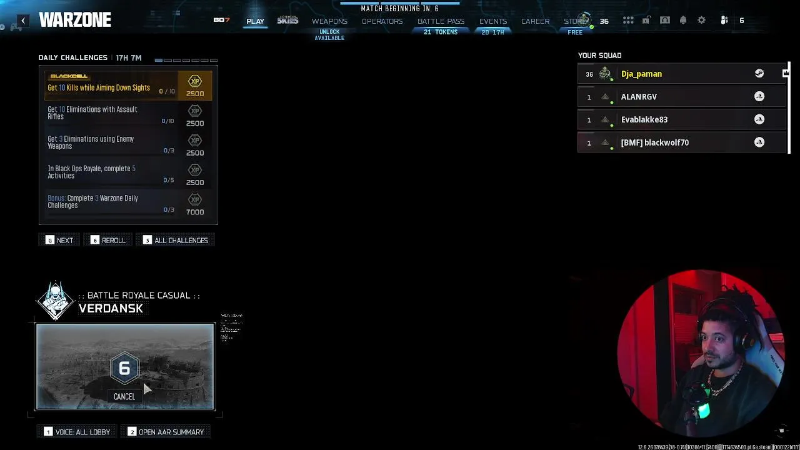This screenshot has height=450, width=800.
Task: Click PlayStation icon beside blackwolf70
Action: click(x=759, y=142)
